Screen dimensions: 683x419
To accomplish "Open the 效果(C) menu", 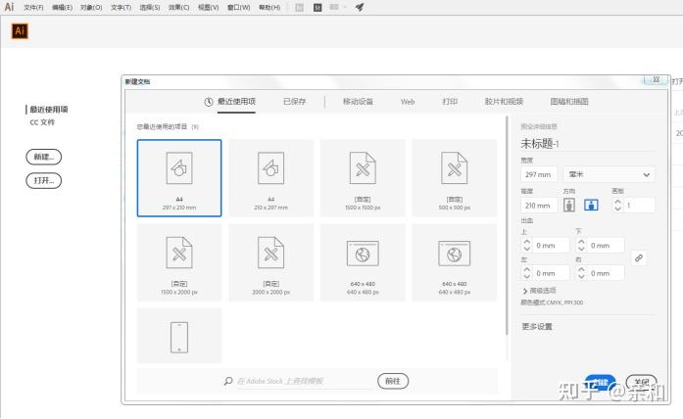I will (x=178, y=8).
